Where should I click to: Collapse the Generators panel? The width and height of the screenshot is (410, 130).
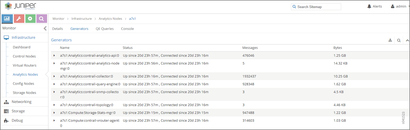407,40
